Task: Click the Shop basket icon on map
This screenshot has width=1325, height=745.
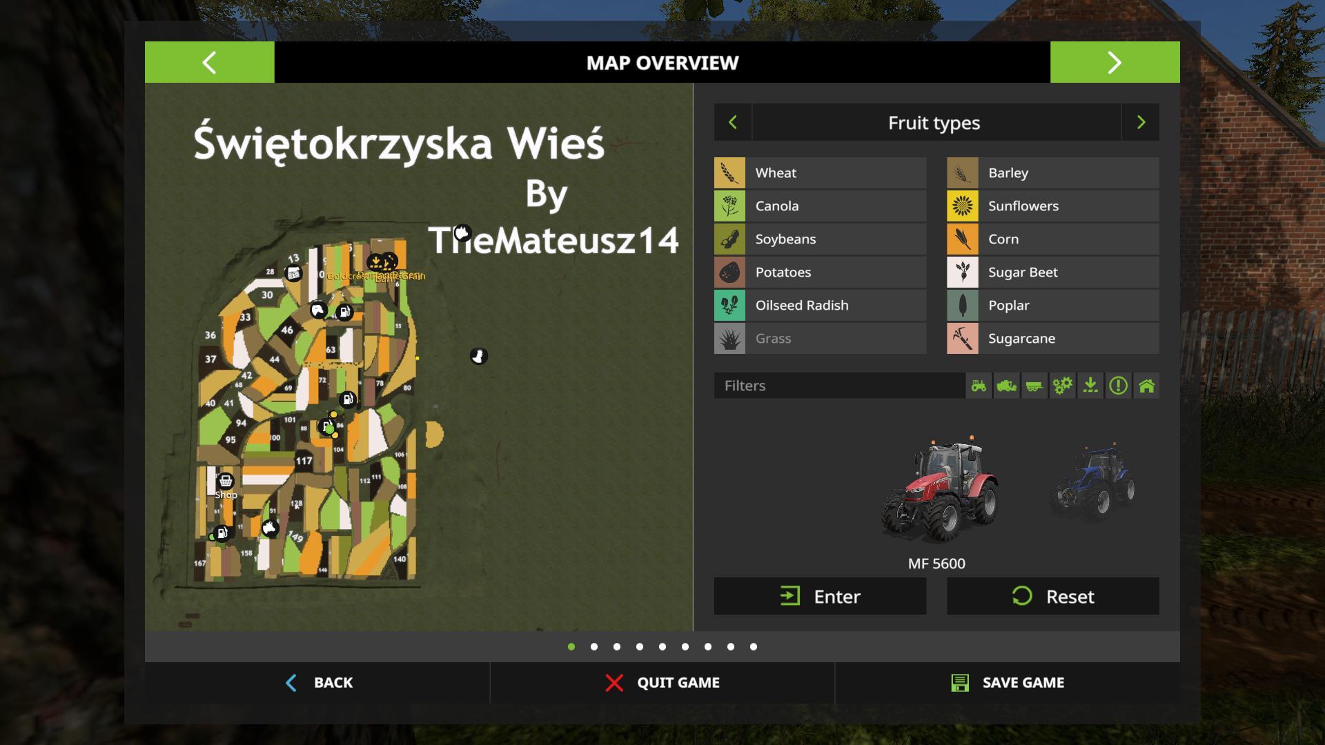Action: pyautogui.click(x=226, y=481)
